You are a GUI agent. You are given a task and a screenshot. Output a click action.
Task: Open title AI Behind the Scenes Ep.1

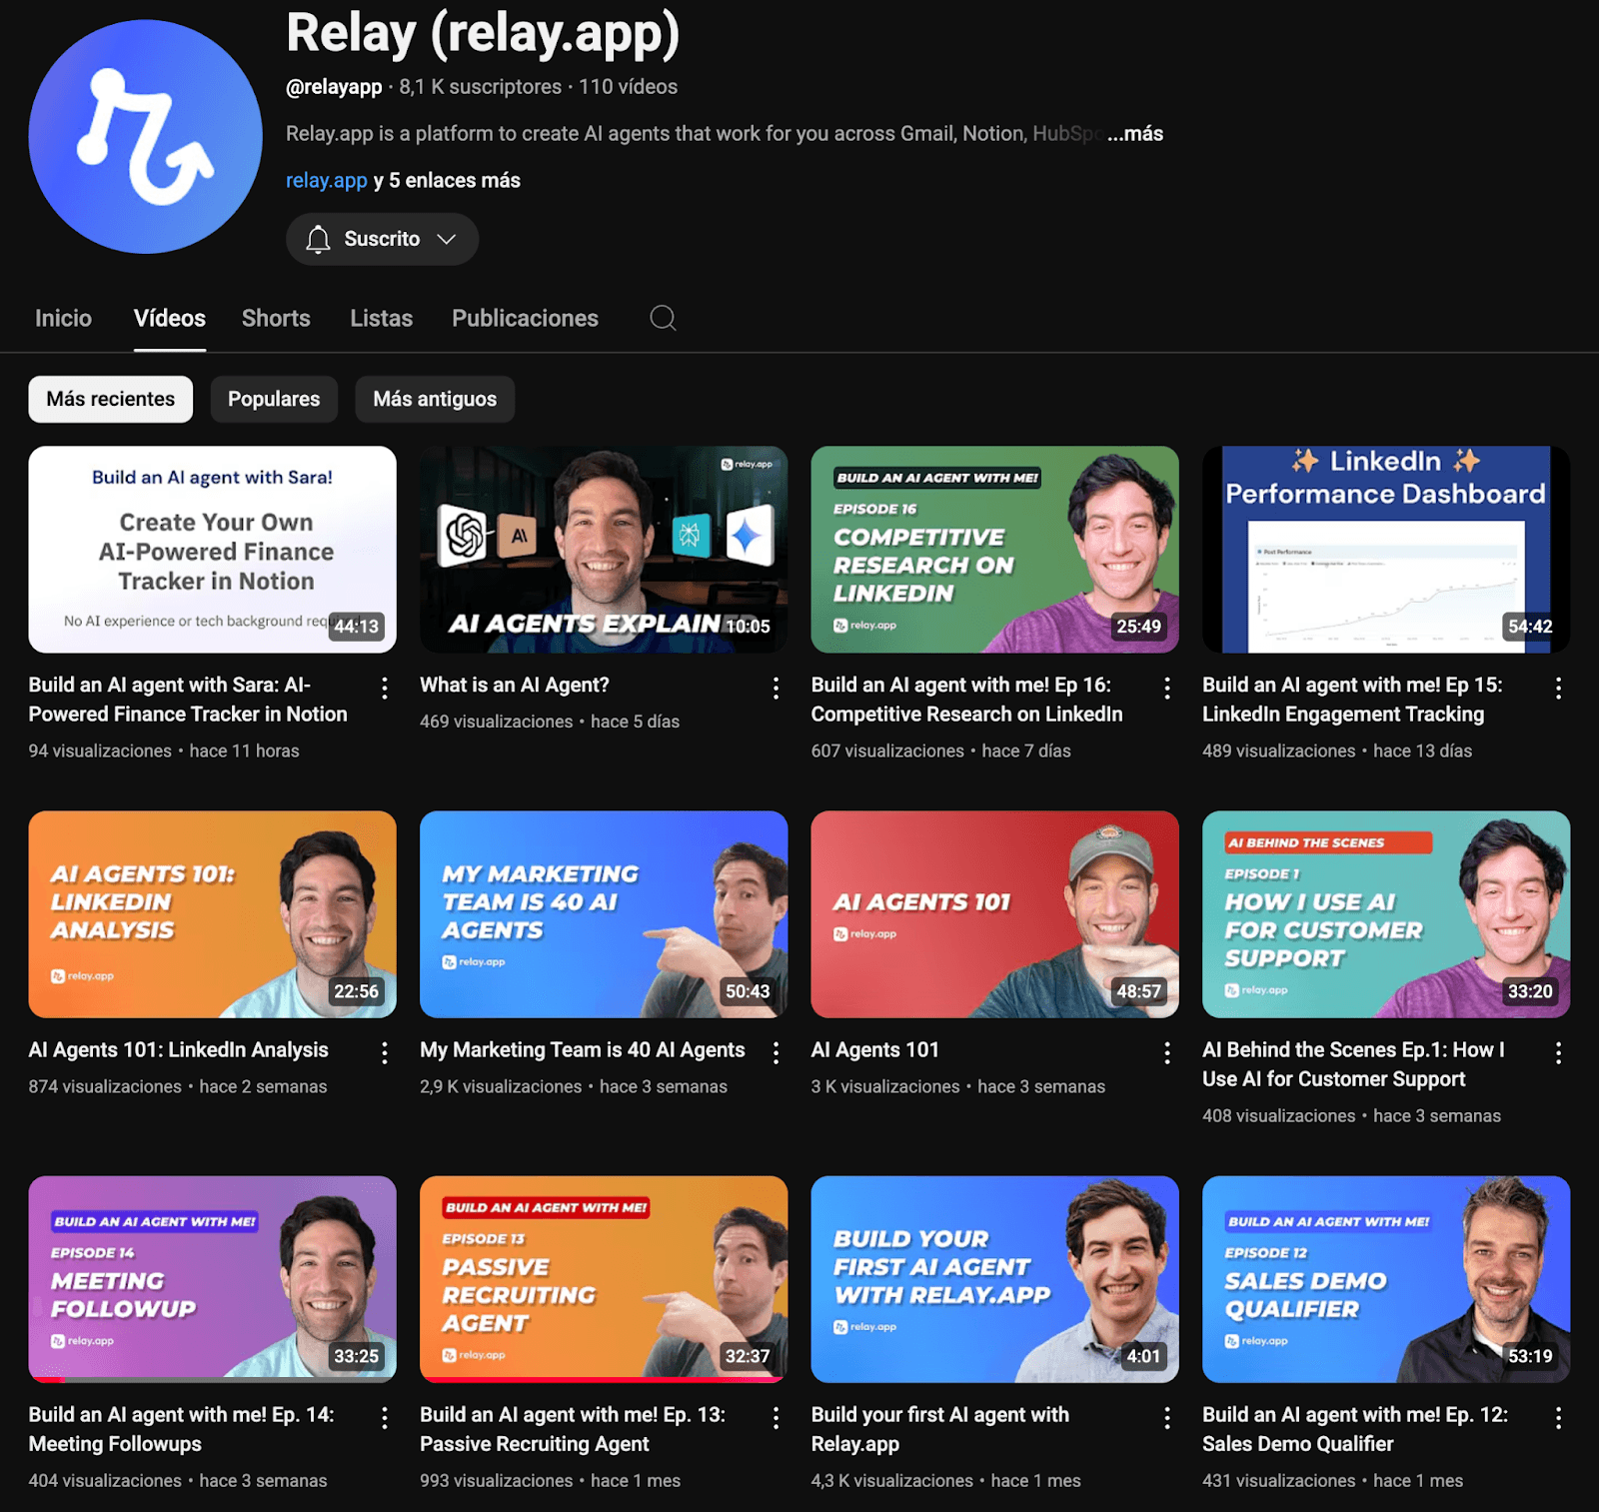pos(1353,1064)
